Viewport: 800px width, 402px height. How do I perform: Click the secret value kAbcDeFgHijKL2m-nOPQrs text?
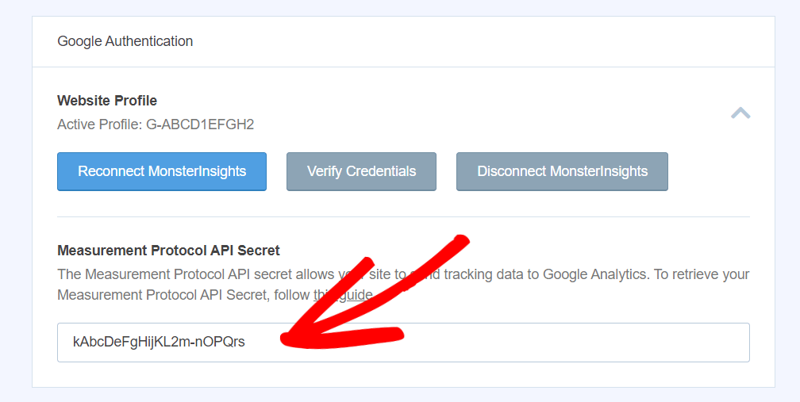coord(159,342)
